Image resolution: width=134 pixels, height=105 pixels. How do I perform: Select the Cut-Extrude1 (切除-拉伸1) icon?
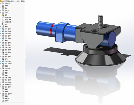click(3, 36)
